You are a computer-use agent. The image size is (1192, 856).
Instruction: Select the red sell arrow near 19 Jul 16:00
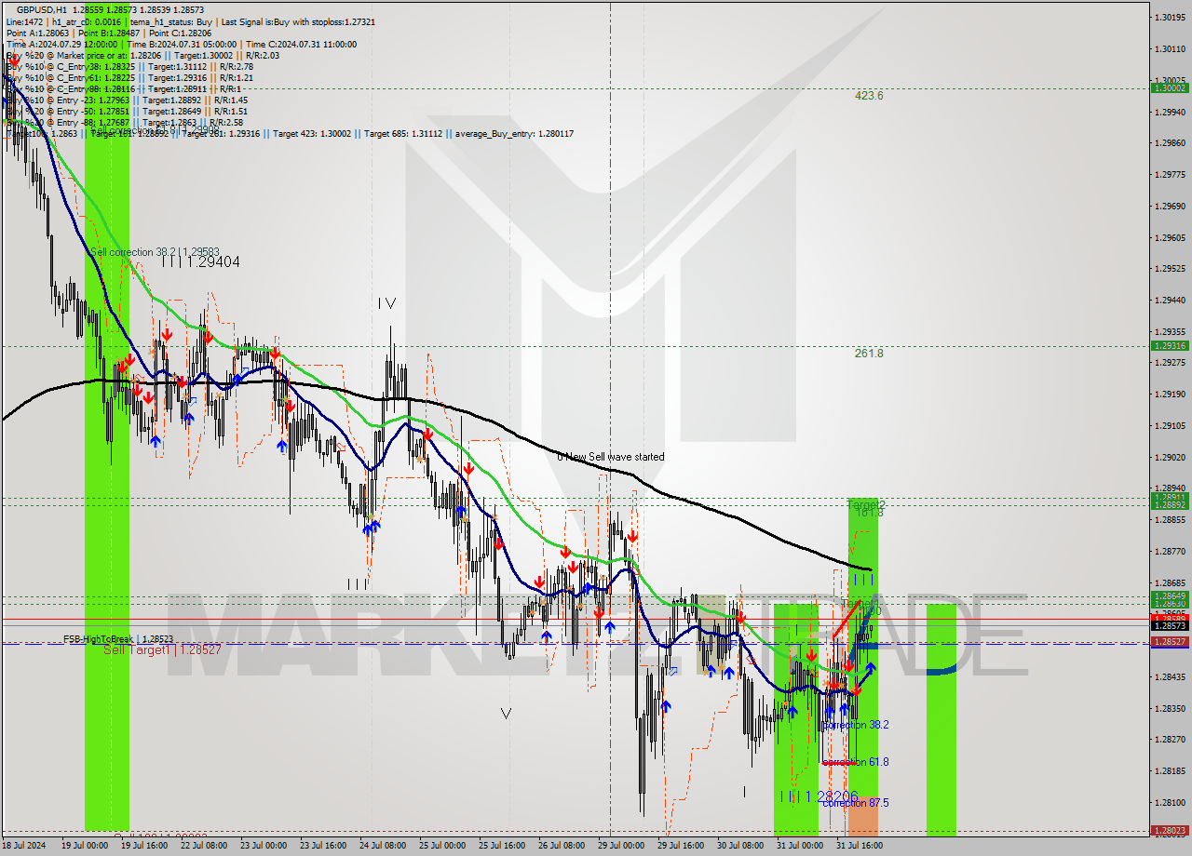pos(147,395)
